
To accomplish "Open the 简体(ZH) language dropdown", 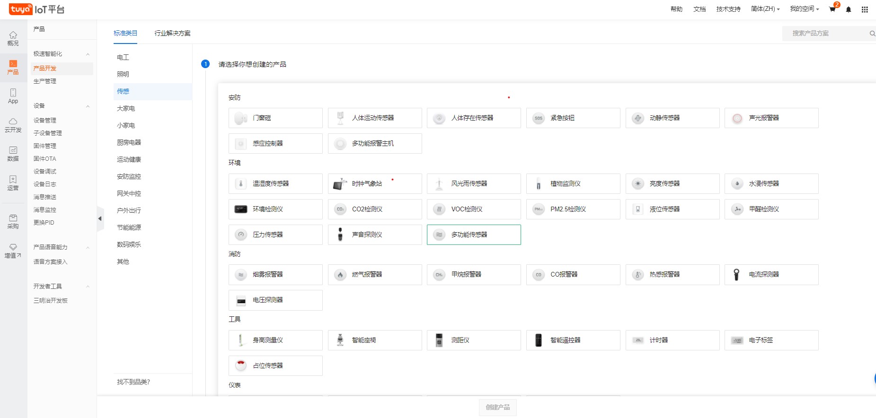I will 765,9.
